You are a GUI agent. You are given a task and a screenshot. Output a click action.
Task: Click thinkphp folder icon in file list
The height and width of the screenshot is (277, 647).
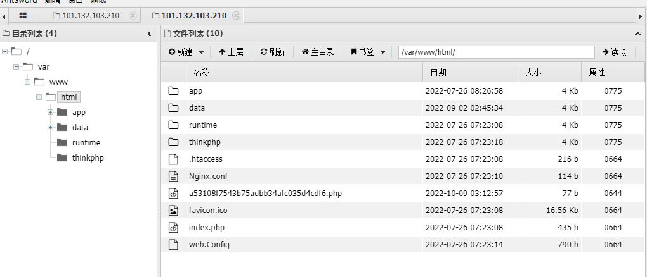[x=173, y=142]
